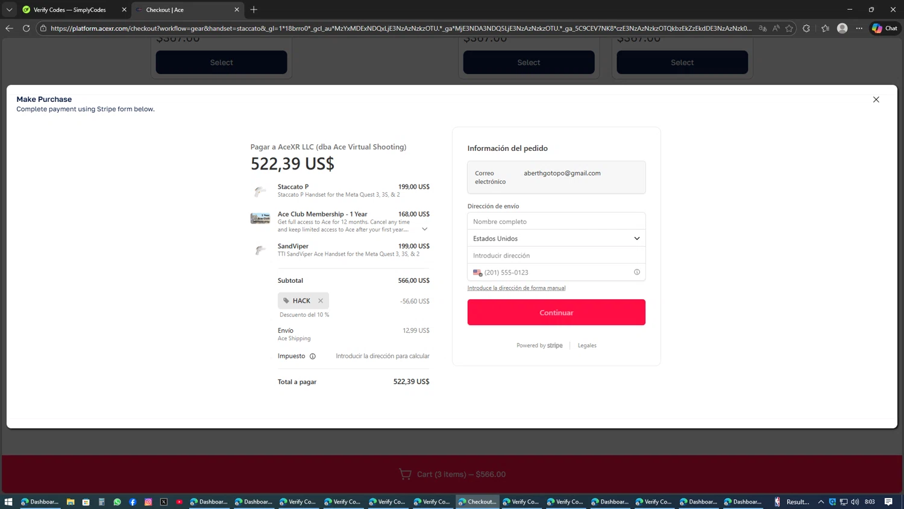Screen dimensions: 904x509
Task: Open WhatsApp from the taskbar
Action: click(118, 502)
